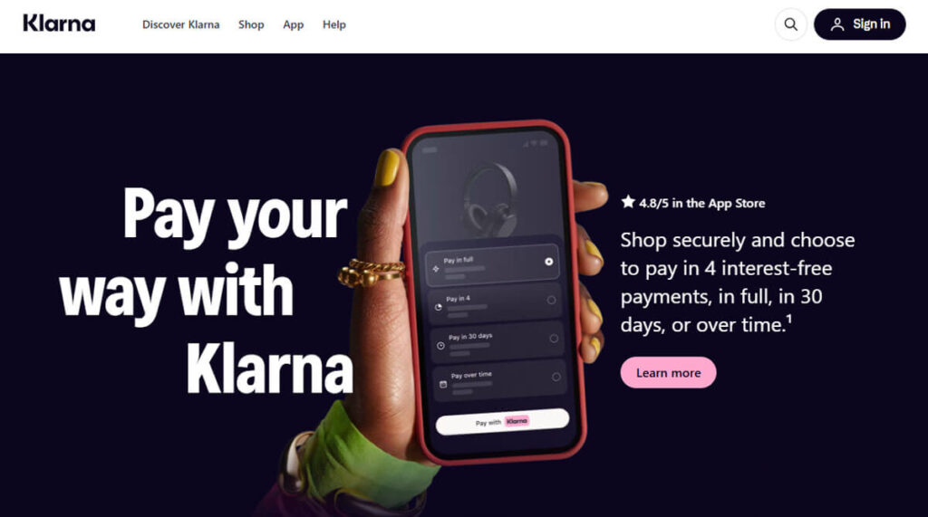
Task: Open the Shop menu item
Action: tap(251, 24)
